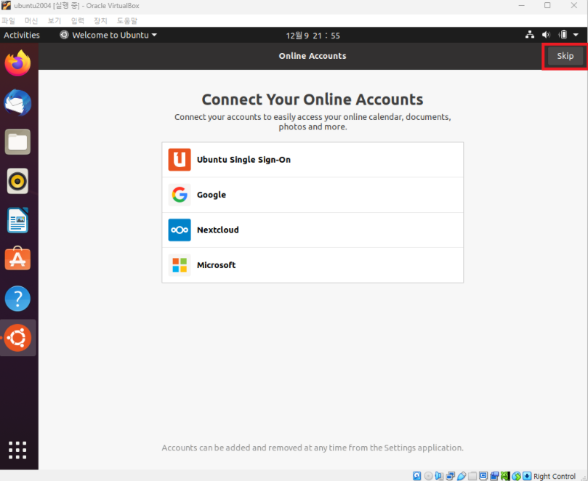Open Ubuntu Software store icon

tap(17, 259)
